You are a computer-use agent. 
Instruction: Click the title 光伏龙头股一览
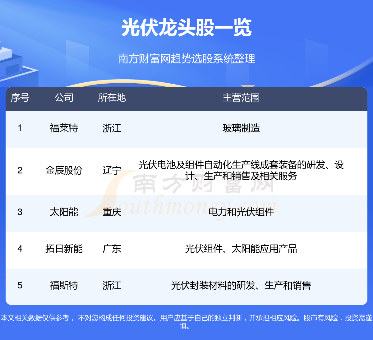(186, 28)
